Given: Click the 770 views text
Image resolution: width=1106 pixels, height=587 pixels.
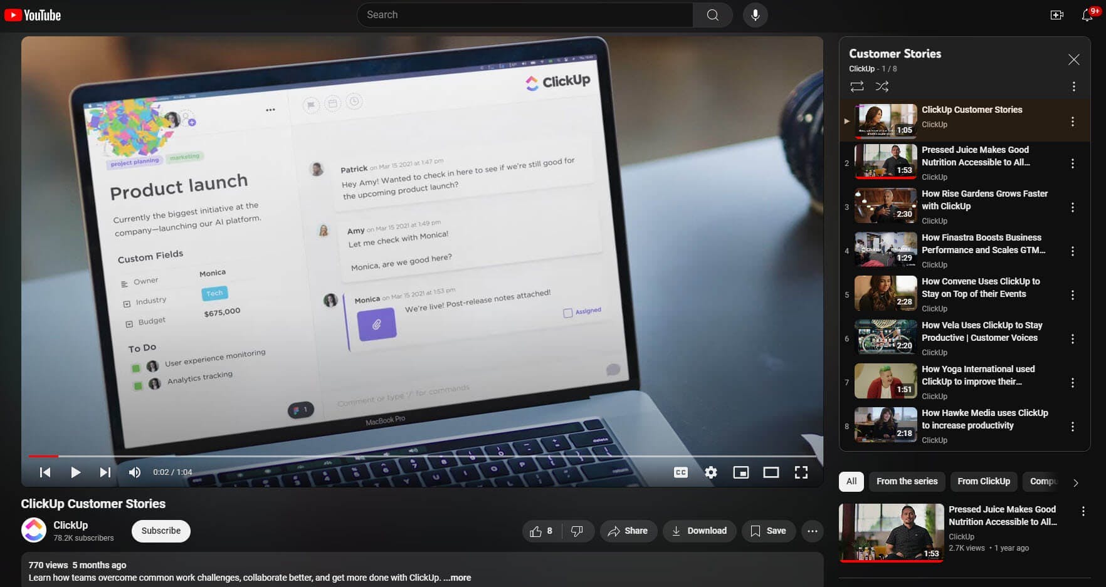Looking at the screenshot, I should (48, 565).
